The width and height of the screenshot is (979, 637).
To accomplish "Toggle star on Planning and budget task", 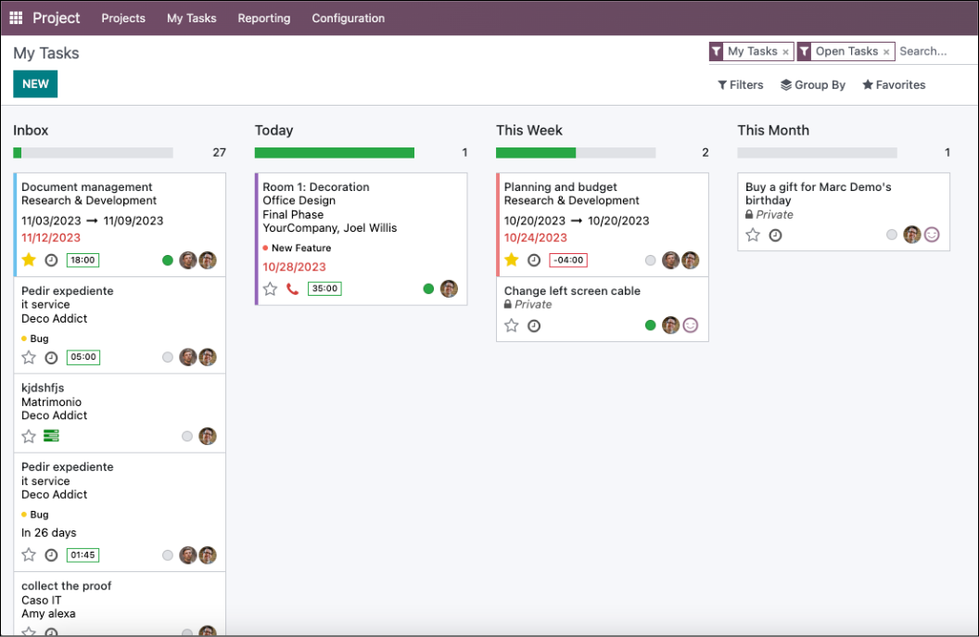I will tap(511, 260).
